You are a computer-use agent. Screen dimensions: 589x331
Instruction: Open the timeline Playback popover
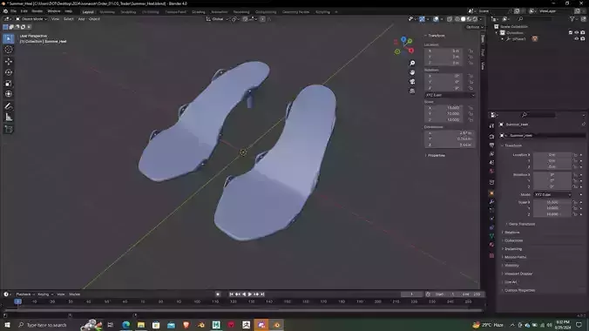click(x=24, y=294)
